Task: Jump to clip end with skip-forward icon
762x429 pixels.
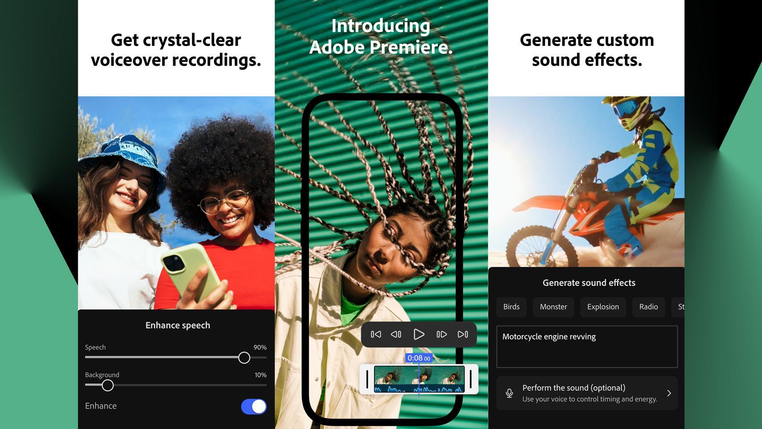Action: pos(463,334)
